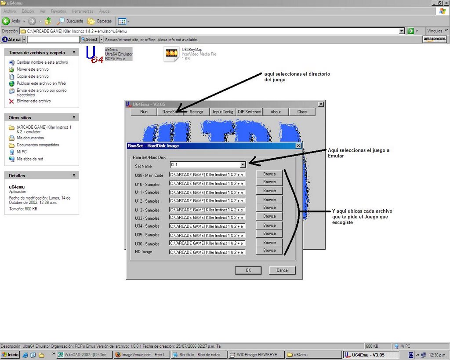This screenshot has width=450, height=360.
Task: Click the network icon in system tray
Action: pos(424,355)
